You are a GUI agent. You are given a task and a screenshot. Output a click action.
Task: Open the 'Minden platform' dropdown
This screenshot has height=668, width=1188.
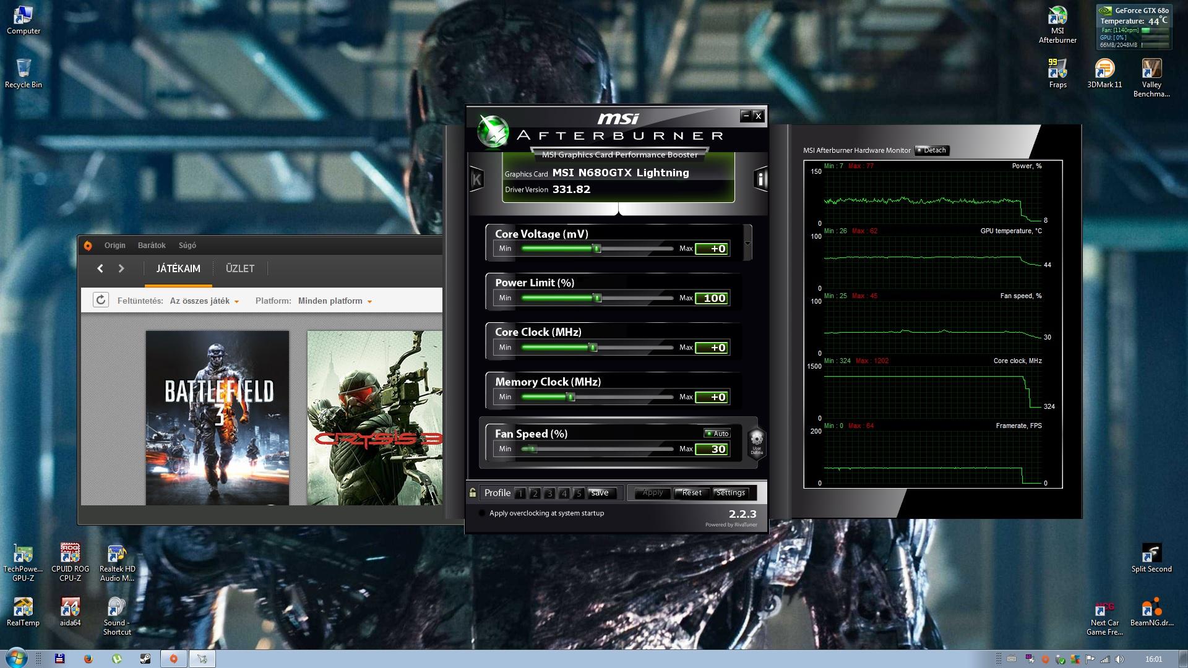point(335,301)
